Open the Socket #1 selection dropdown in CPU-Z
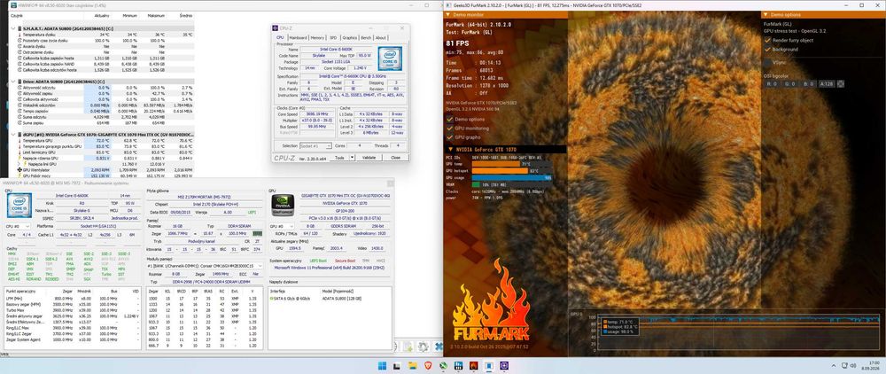The width and height of the screenshot is (886, 374). (x=316, y=145)
